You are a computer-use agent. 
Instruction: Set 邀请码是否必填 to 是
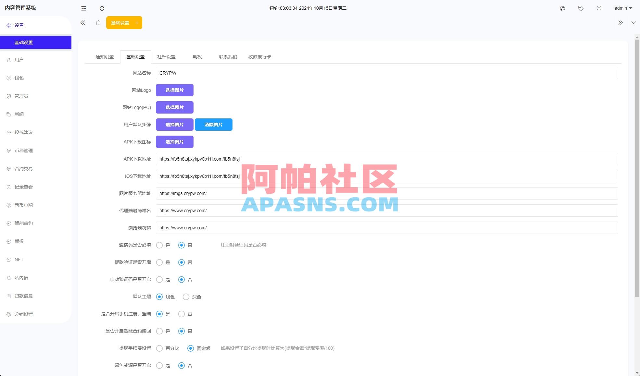click(159, 245)
